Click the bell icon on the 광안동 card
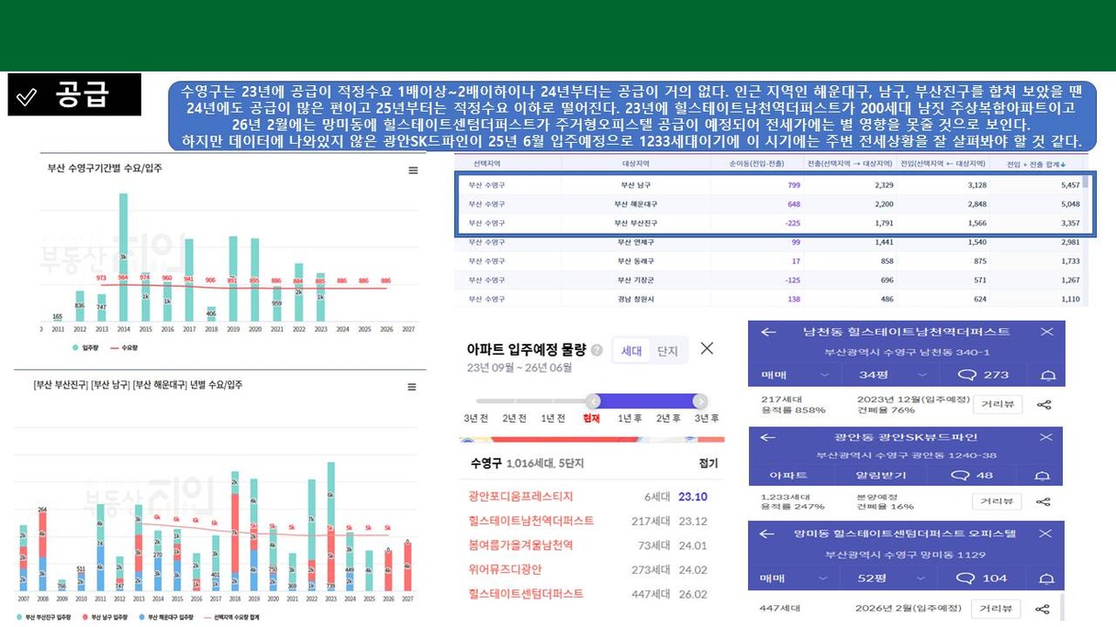Screen dimensions: 1116x627 1042,476
